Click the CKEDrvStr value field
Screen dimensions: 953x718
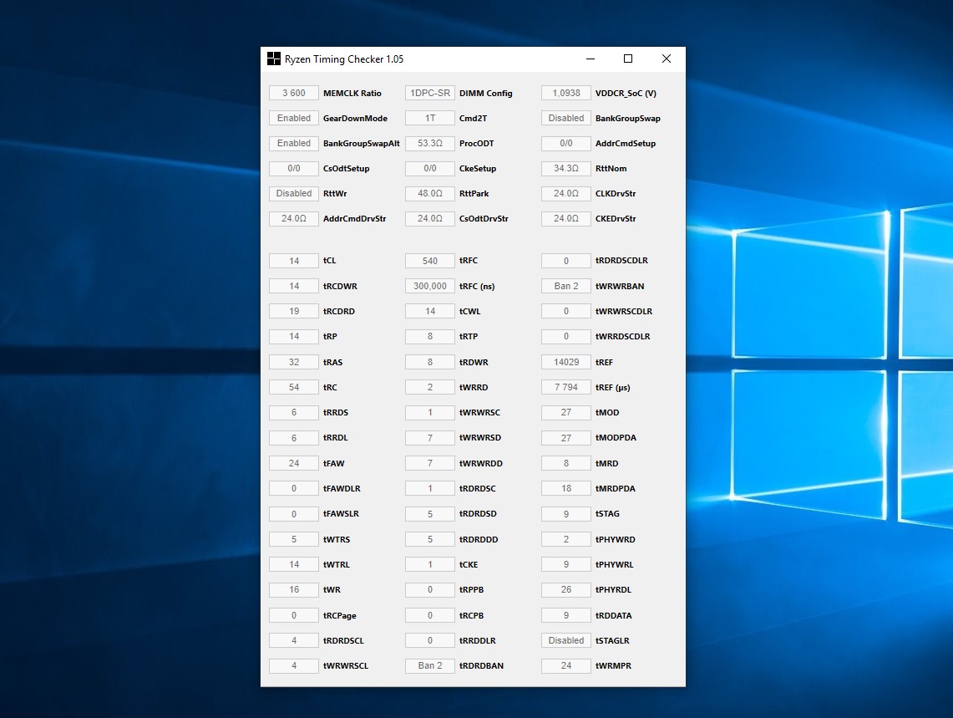[566, 218]
